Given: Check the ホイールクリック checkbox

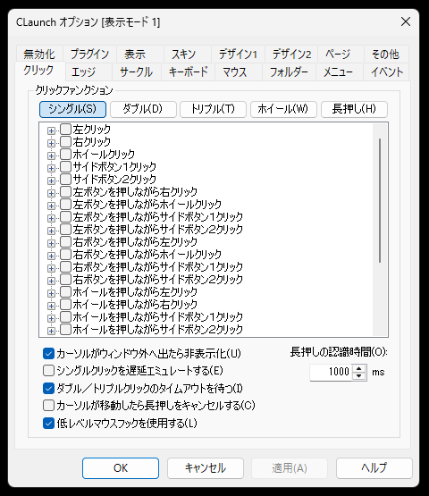Looking at the screenshot, I should tap(65, 154).
